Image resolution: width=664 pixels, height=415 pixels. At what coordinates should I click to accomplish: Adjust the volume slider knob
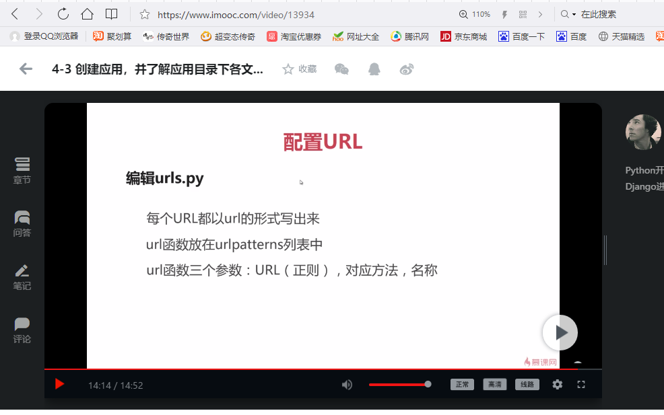click(428, 384)
